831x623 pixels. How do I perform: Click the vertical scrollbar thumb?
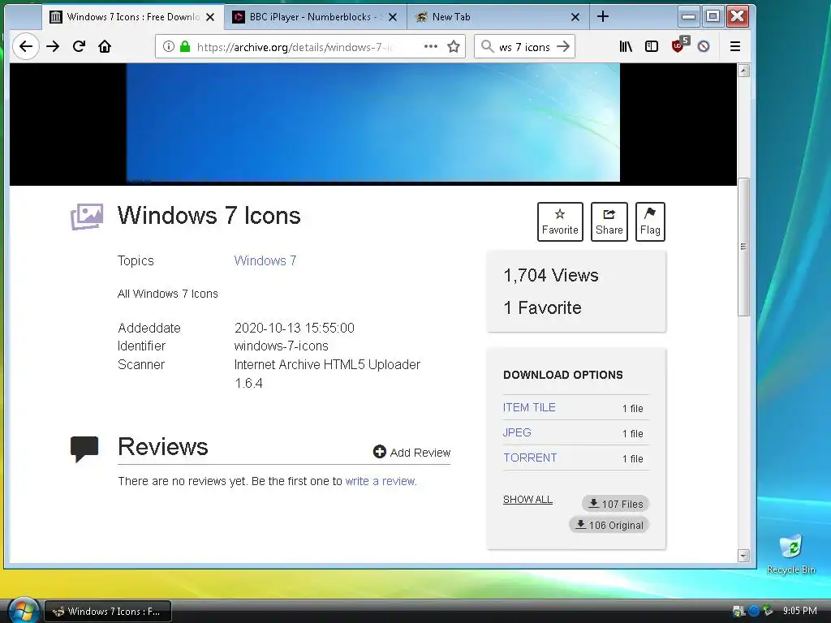pyautogui.click(x=743, y=247)
